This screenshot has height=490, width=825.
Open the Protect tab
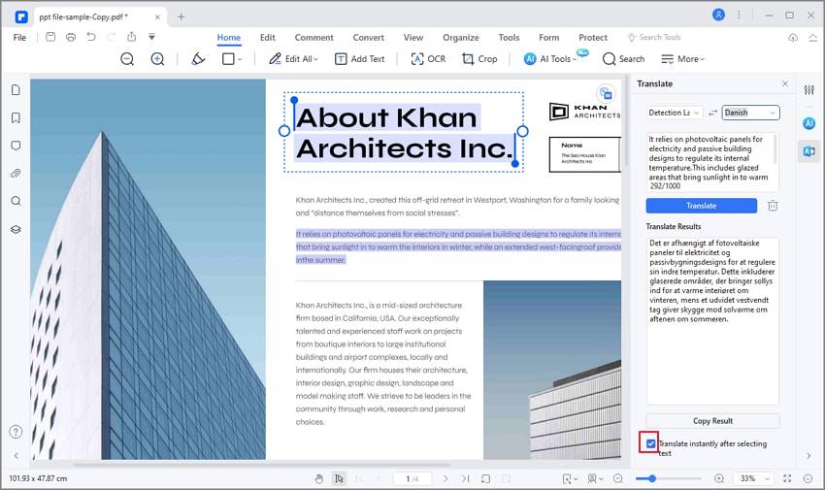pyautogui.click(x=593, y=37)
